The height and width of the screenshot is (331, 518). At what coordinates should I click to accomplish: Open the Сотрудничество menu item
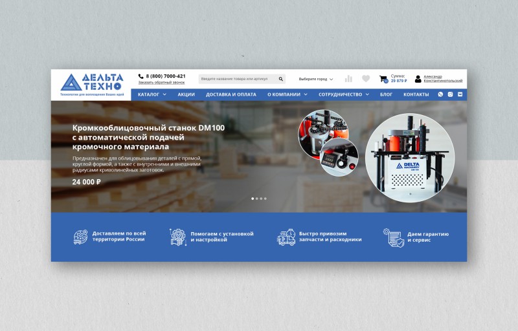tap(341, 94)
